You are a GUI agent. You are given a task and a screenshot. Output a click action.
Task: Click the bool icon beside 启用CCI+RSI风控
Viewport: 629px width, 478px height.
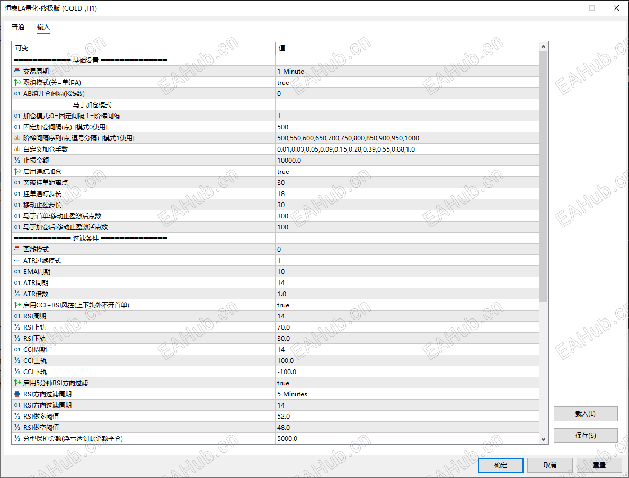click(17, 305)
